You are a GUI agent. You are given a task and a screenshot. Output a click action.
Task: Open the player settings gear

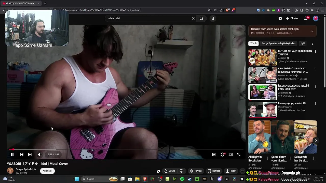[222, 155]
